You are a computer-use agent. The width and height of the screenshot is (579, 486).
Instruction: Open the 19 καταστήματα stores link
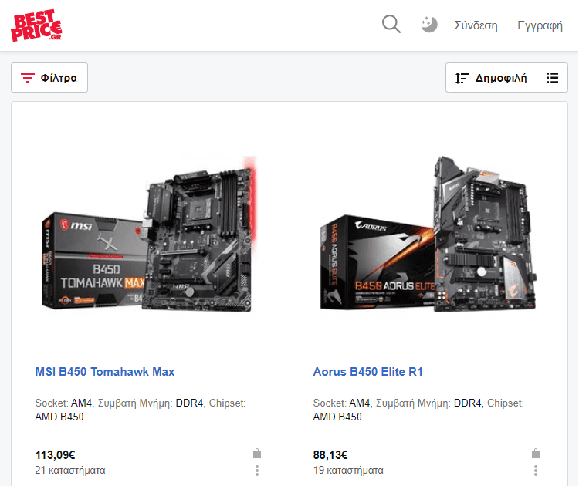pos(348,470)
